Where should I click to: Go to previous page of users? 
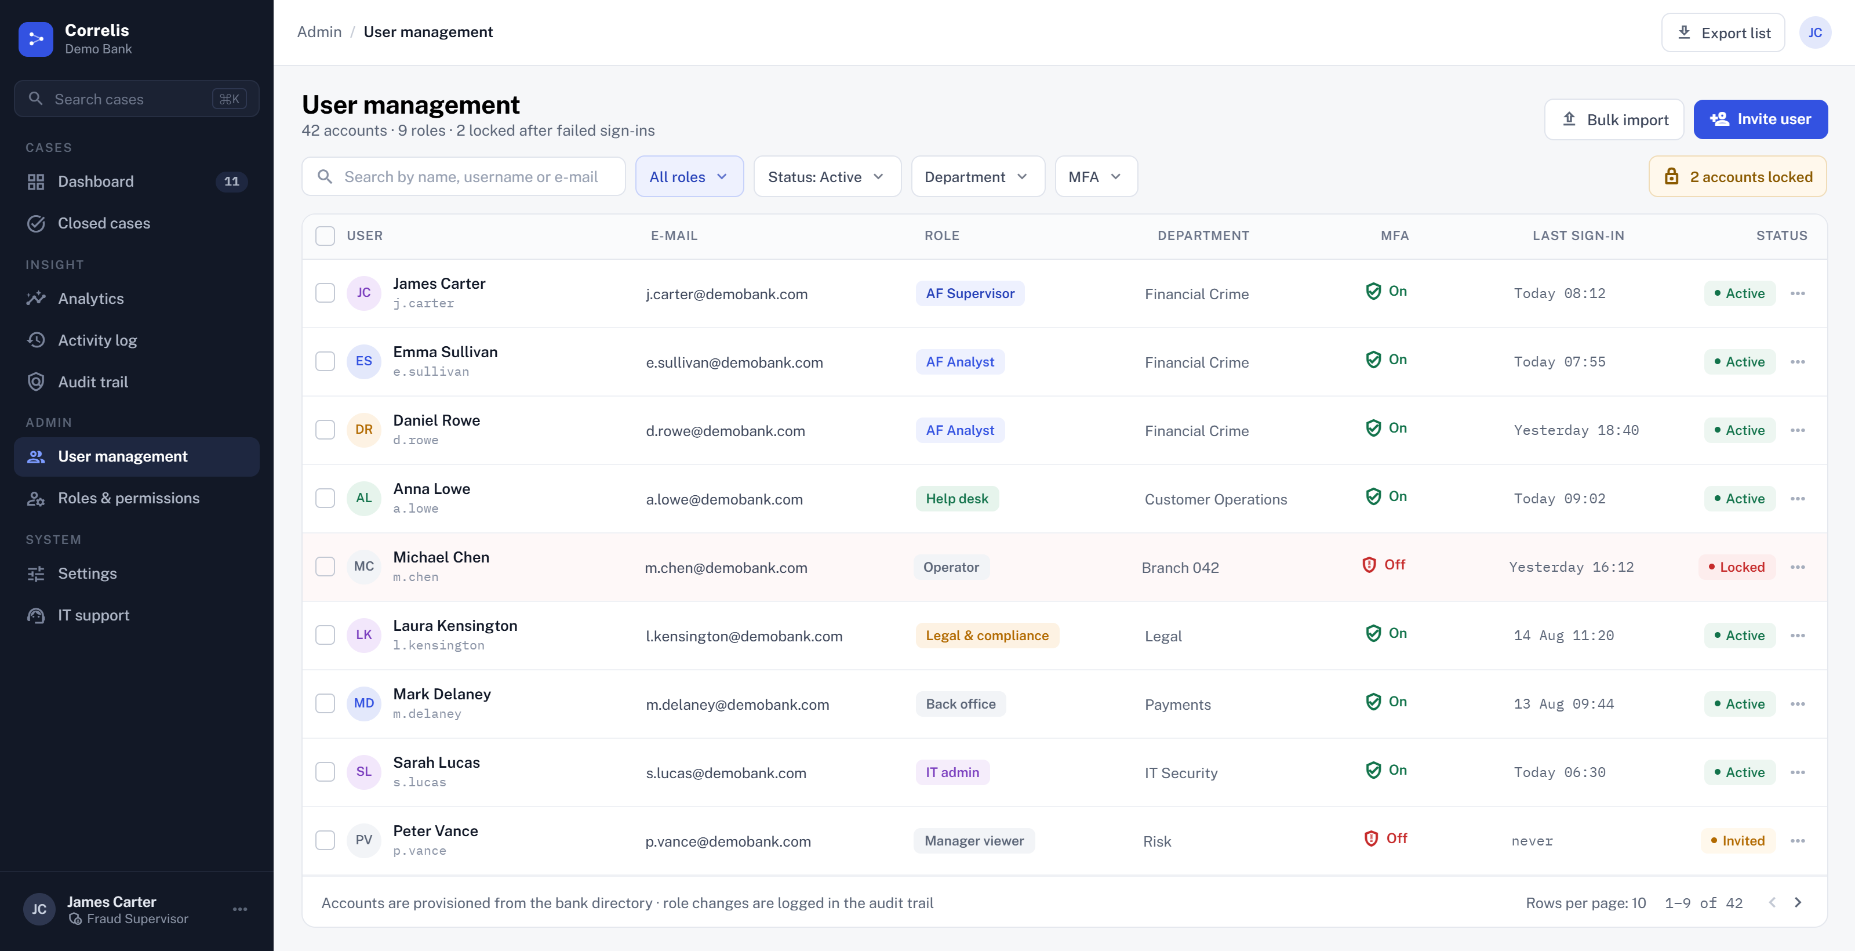pyautogui.click(x=1772, y=903)
